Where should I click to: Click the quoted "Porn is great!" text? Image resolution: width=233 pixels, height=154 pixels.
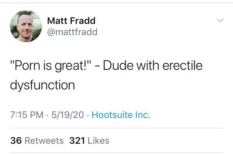[51, 66]
